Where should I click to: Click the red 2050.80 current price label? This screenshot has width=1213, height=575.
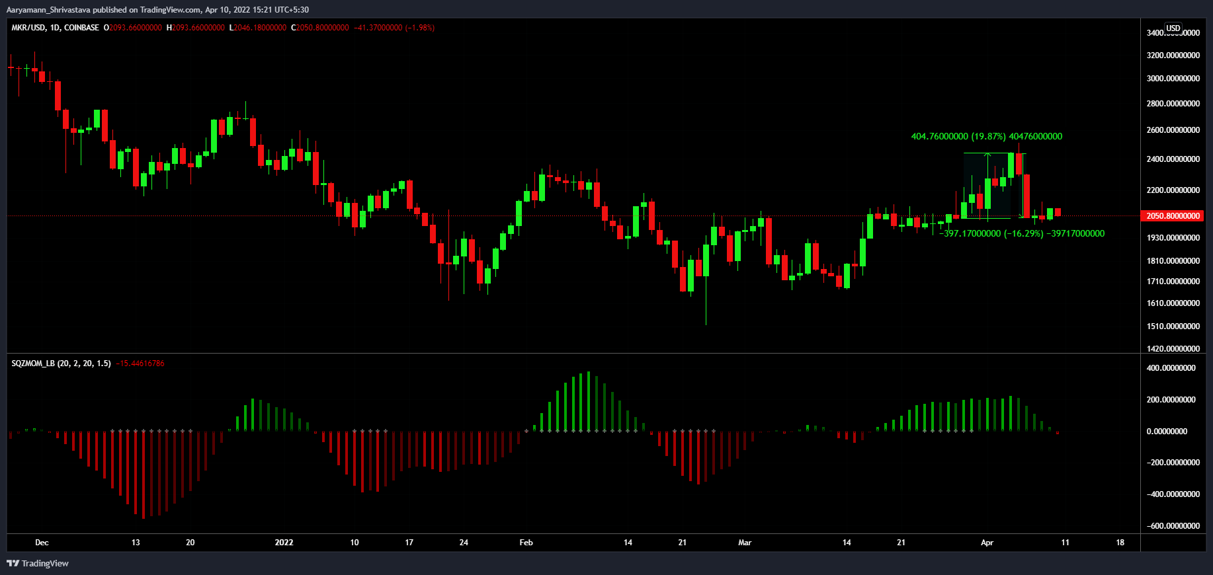click(x=1173, y=216)
